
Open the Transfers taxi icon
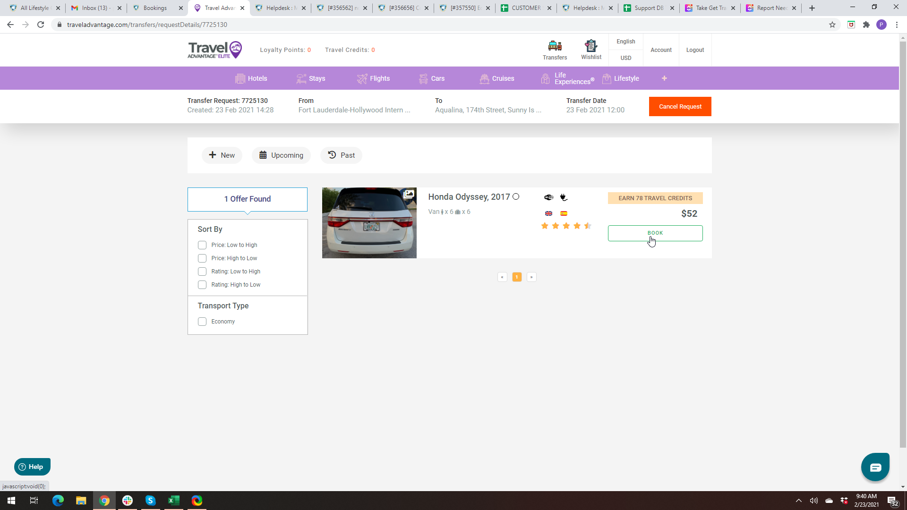click(x=555, y=46)
